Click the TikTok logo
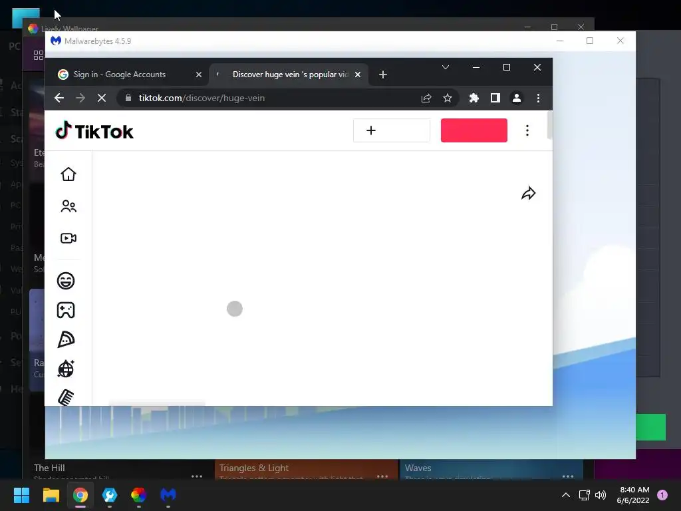Image resolution: width=681 pixels, height=511 pixels. point(94,131)
